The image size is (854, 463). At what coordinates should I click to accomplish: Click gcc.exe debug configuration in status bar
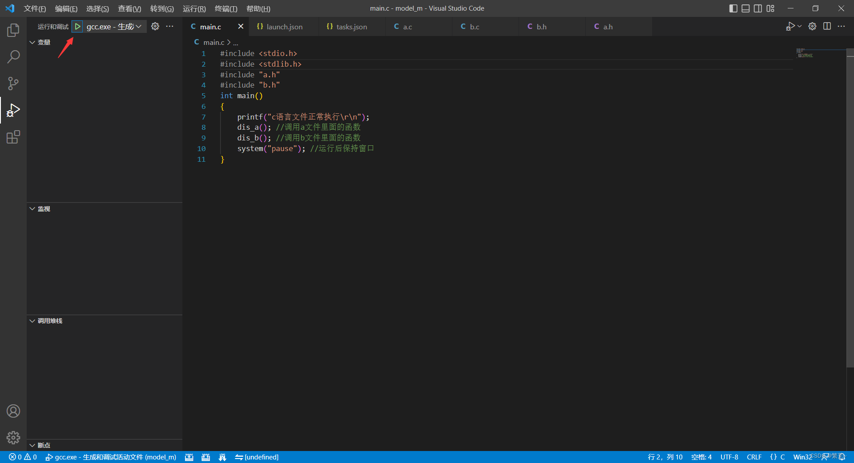[111, 457]
